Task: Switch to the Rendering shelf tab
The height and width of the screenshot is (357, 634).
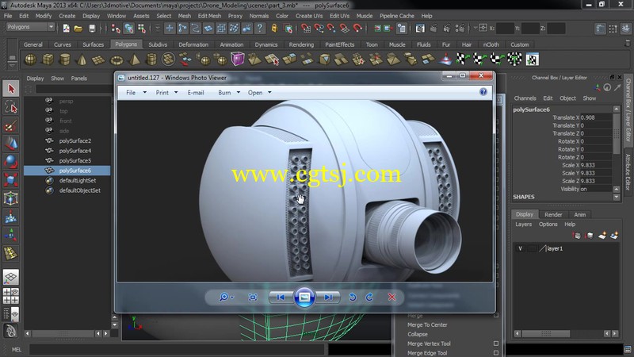Action: [301, 44]
